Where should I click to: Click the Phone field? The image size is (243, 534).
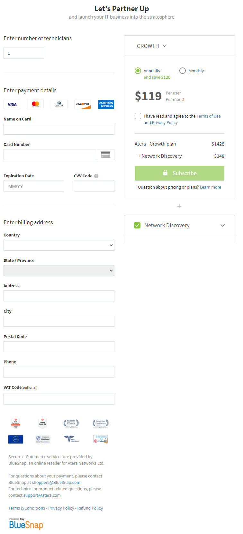pyautogui.click(x=59, y=372)
